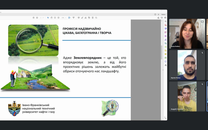This screenshot has height=130, width=208.
Task: Activate the arrow selection tool
Action: [x=48, y=18]
